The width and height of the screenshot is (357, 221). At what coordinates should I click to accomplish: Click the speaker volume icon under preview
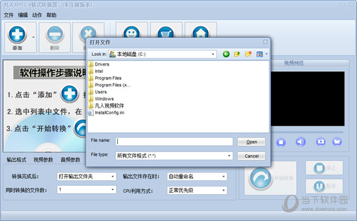[x=300, y=142]
